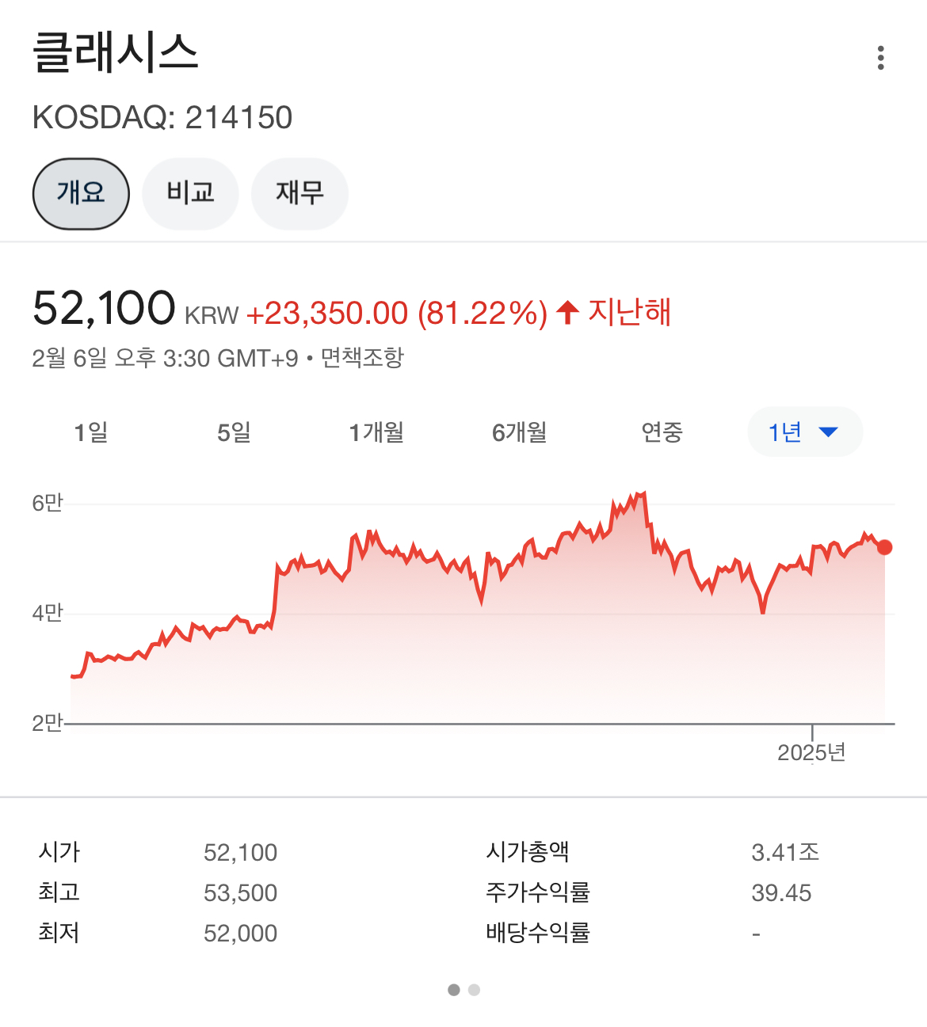927x1027 pixels.
Task: Click the blue dropdown arrow beside 1년
Action: tap(828, 432)
